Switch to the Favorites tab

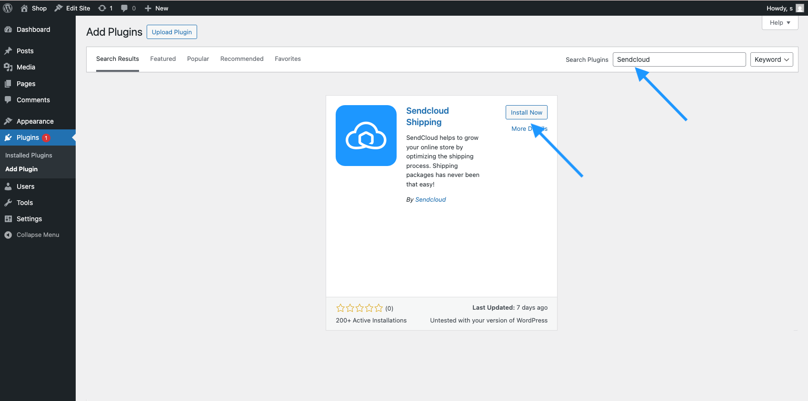tap(288, 59)
